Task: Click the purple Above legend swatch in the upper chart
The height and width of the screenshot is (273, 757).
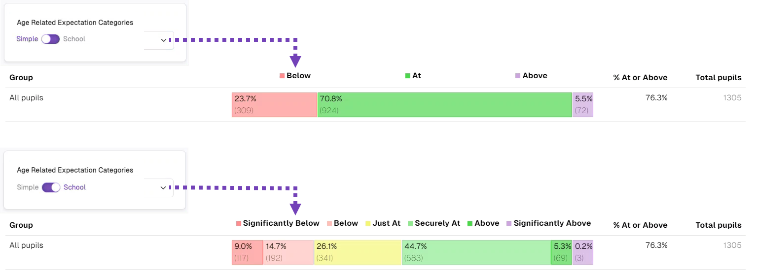Action: [518, 76]
